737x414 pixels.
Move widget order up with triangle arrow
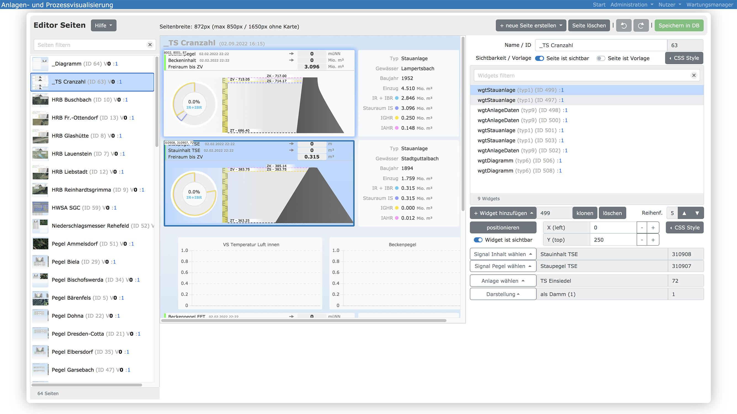(684, 213)
